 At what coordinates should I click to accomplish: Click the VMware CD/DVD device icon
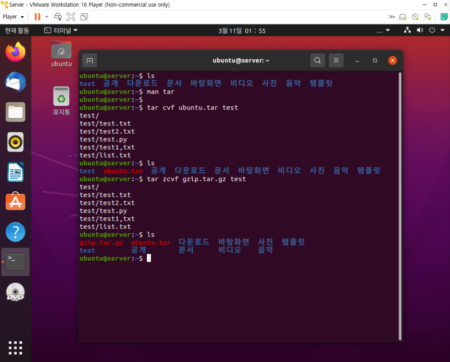point(415,17)
